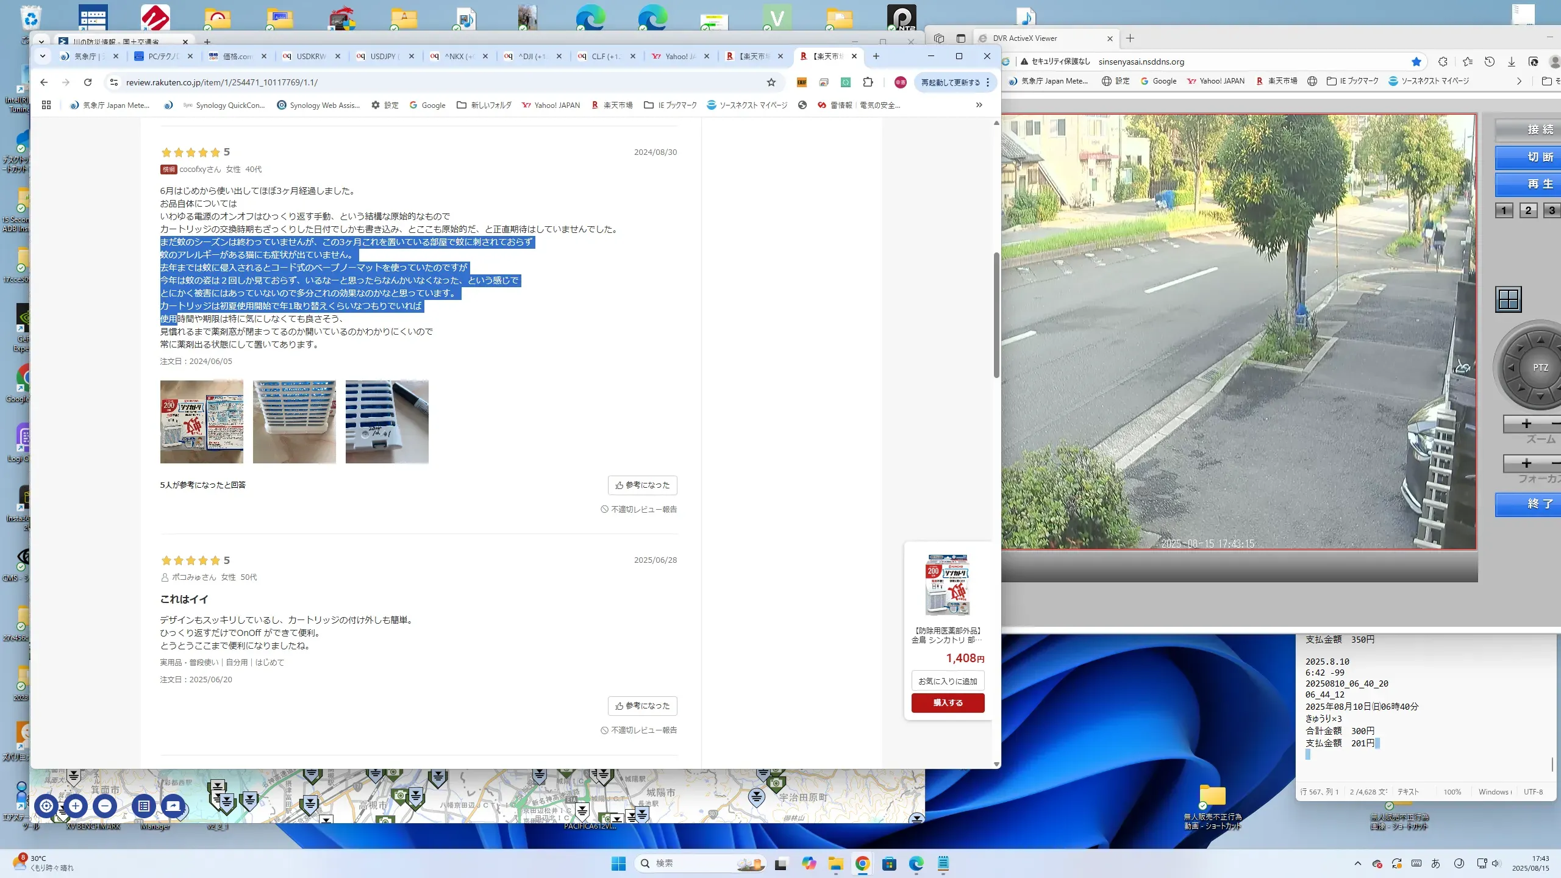The image size is (1561, 878).
Task: Expand the Chrome tab search dropdown
Action: [x=42, y=56]
